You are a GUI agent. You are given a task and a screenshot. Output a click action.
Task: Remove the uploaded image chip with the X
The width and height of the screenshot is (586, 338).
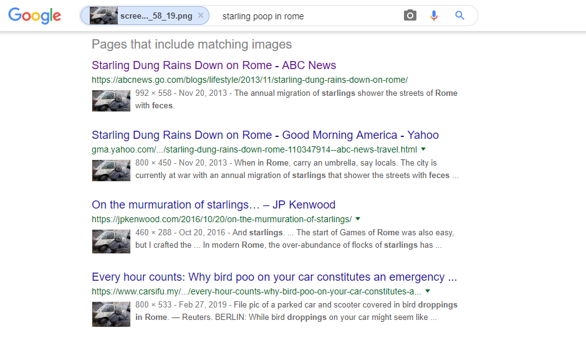pos(201,16)
